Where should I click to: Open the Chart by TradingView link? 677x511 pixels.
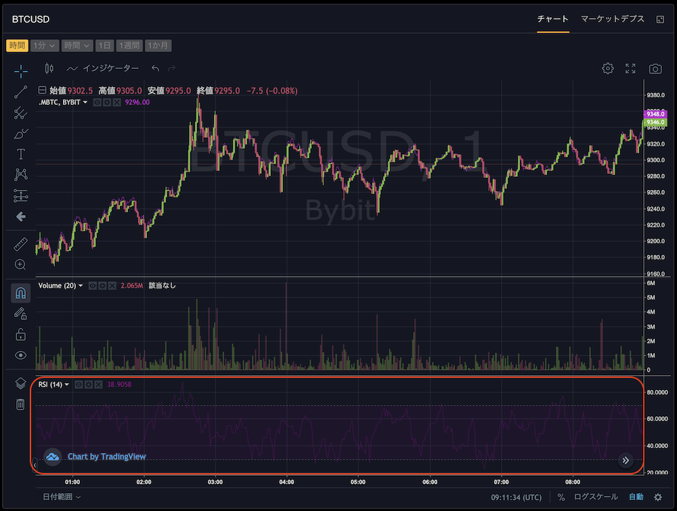(x=106, y=457)
